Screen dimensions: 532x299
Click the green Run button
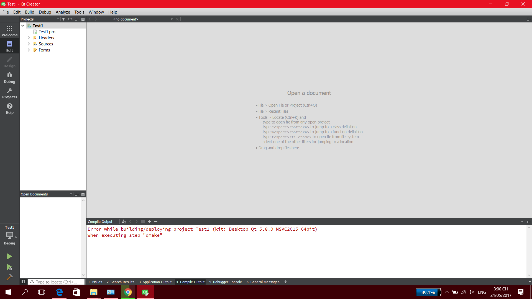click(x=9, y=256)
